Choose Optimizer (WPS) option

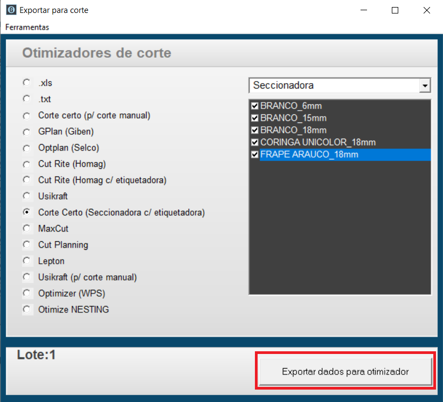point(27,293)
